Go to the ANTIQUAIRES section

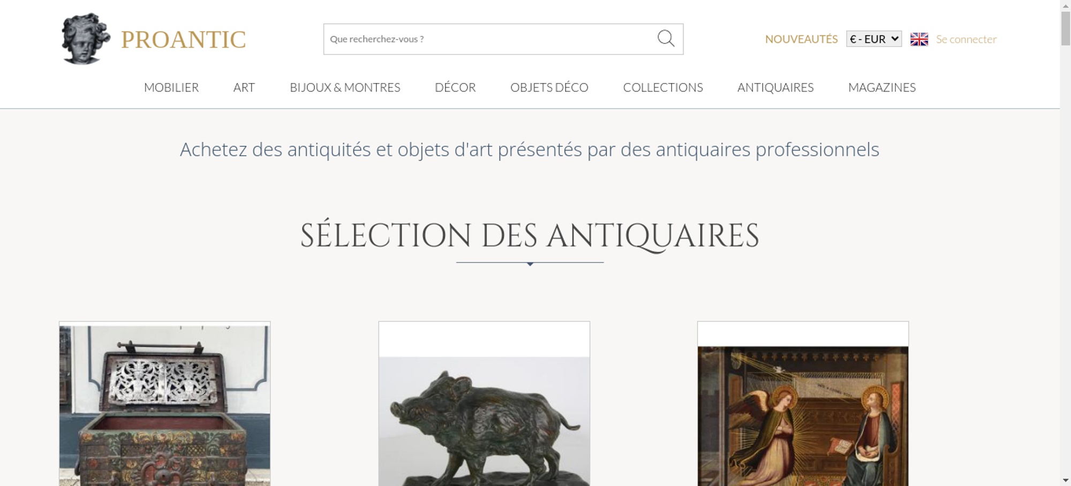coord(775,87)
